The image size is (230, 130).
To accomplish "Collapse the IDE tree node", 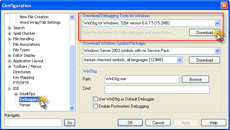I will click(10, 89).
